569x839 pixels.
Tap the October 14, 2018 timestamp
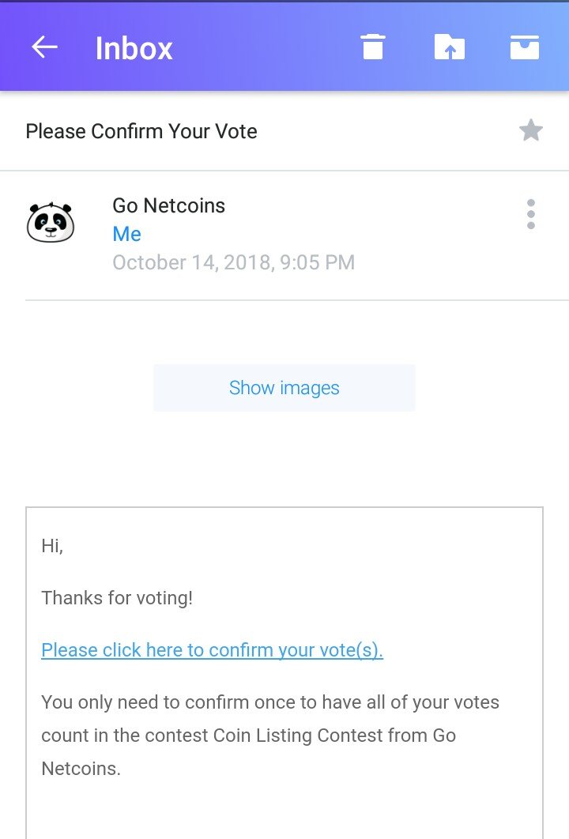[233, 262]
